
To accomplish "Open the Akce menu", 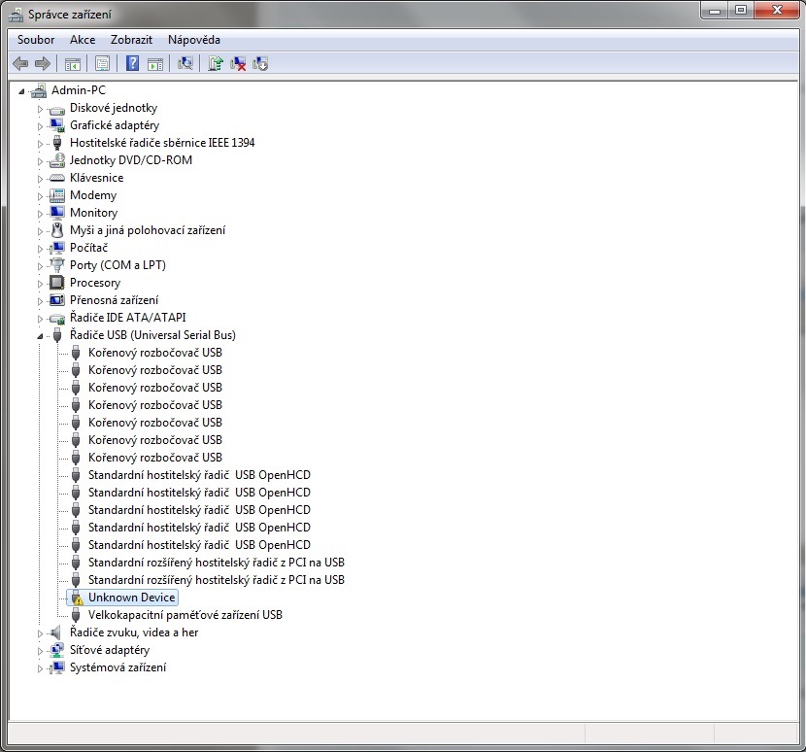I will 83,40.
